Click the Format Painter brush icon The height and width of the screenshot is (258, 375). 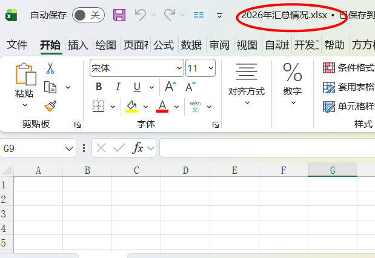tap(50, 106)
